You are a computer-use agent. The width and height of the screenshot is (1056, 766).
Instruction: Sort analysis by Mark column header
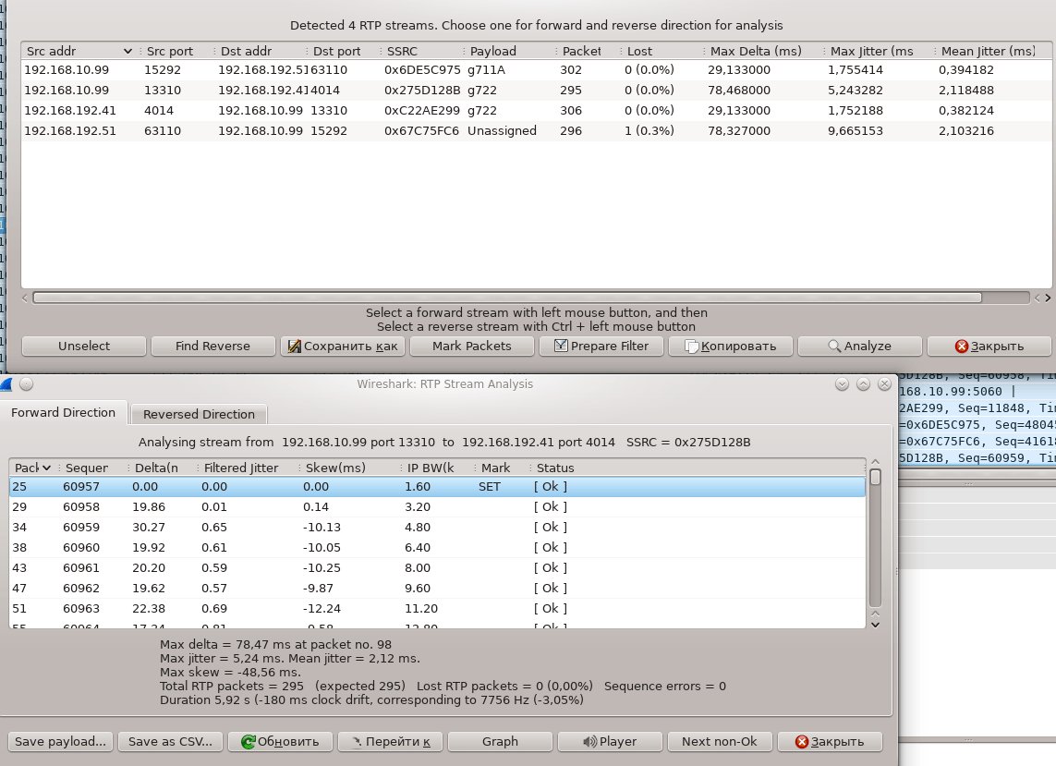point(501,468)
